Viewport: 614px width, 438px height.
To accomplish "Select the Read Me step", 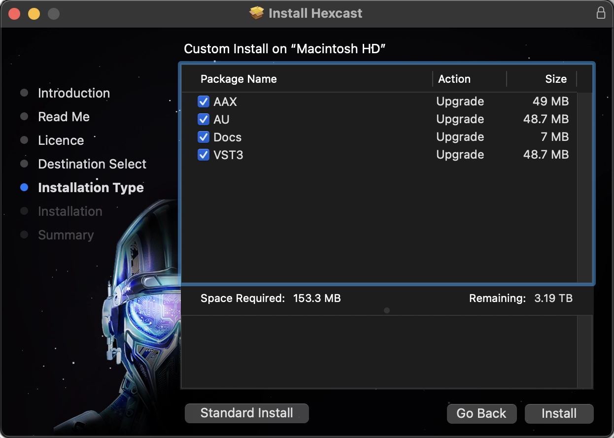I will pyautogui.click(x=64, y=117).
